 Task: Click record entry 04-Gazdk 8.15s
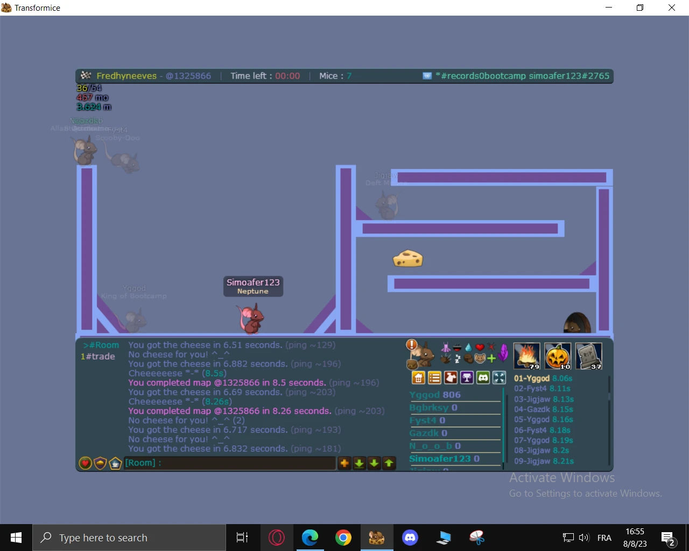(544, 409)
